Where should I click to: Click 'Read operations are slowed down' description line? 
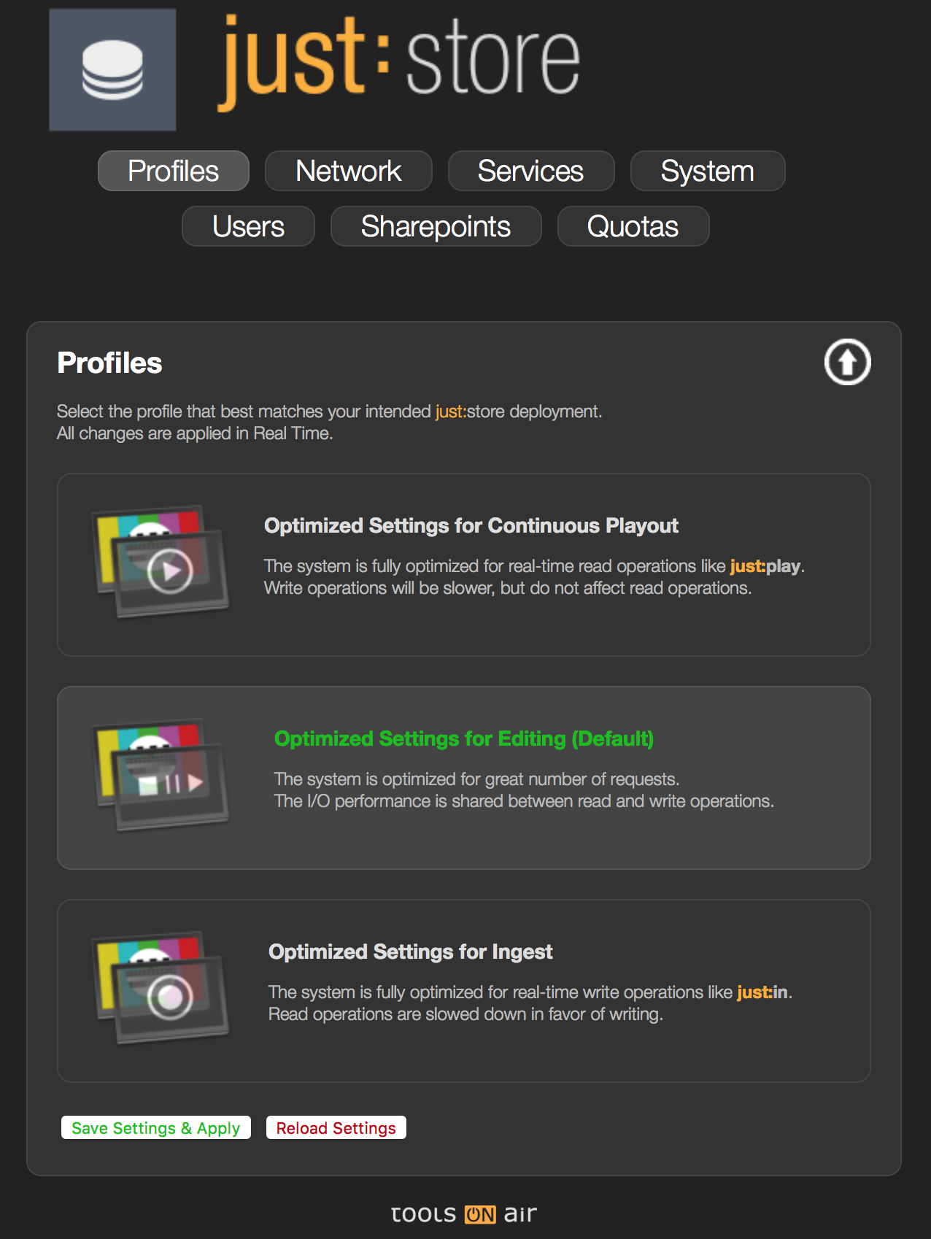465,1014
